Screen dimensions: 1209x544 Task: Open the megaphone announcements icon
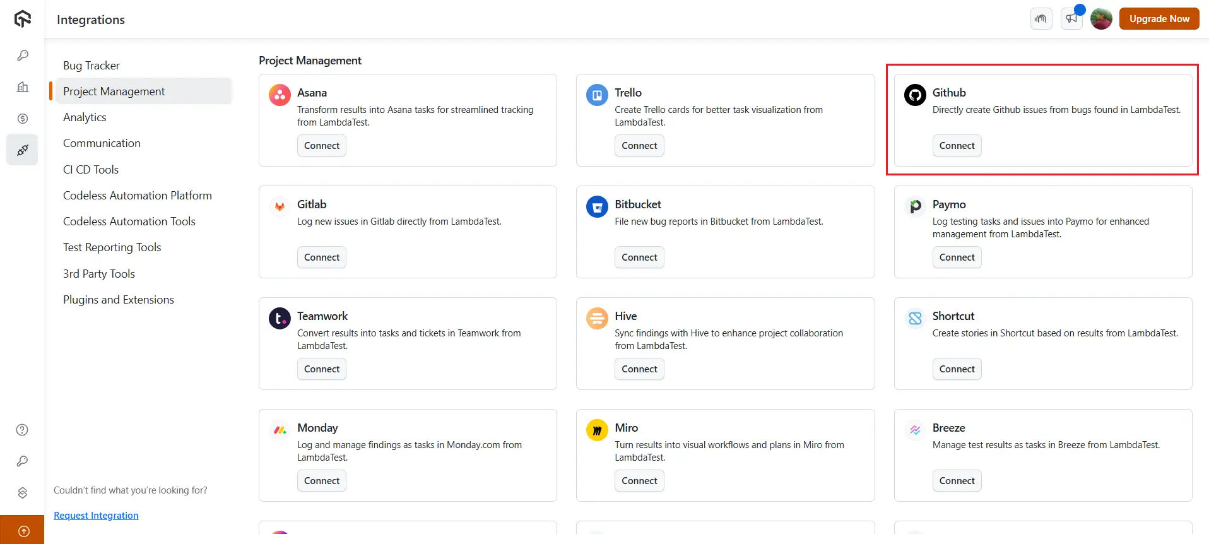coord(1071,19)
